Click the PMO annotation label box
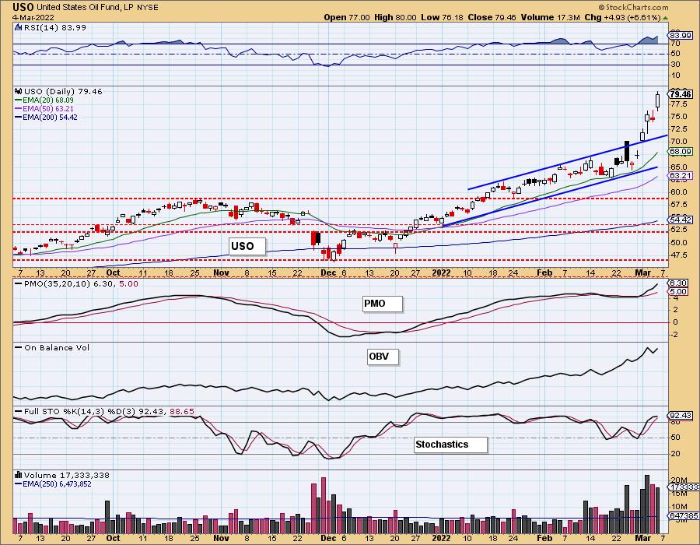The width and height of the screenshot is (700, 545). (x=383, y=304)
